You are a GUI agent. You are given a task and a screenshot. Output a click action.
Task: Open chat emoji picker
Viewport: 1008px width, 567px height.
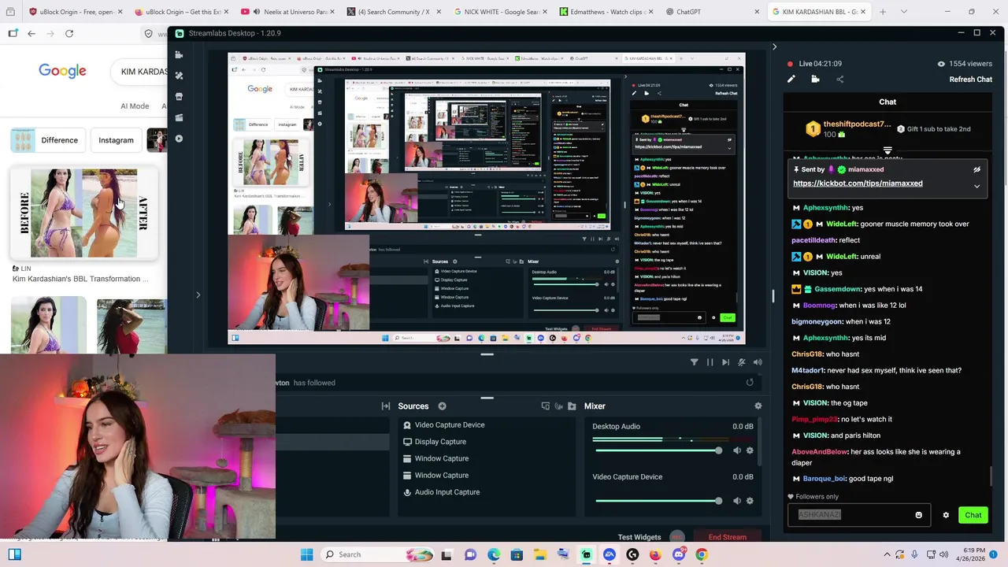pos(918,515)
